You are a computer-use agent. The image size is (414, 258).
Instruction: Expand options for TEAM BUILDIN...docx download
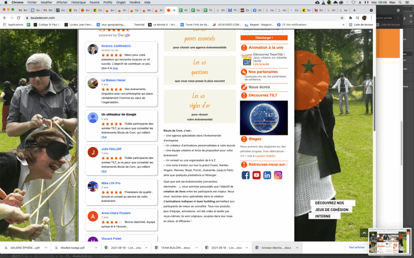point(196,248)
